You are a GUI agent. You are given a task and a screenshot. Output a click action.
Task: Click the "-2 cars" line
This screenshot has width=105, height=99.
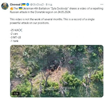pyautogui.click(x=14, y=34)
